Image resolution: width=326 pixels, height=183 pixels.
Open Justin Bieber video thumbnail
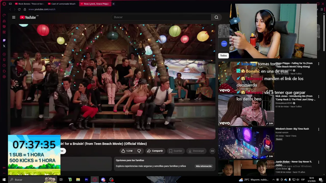tap(246, 168)
